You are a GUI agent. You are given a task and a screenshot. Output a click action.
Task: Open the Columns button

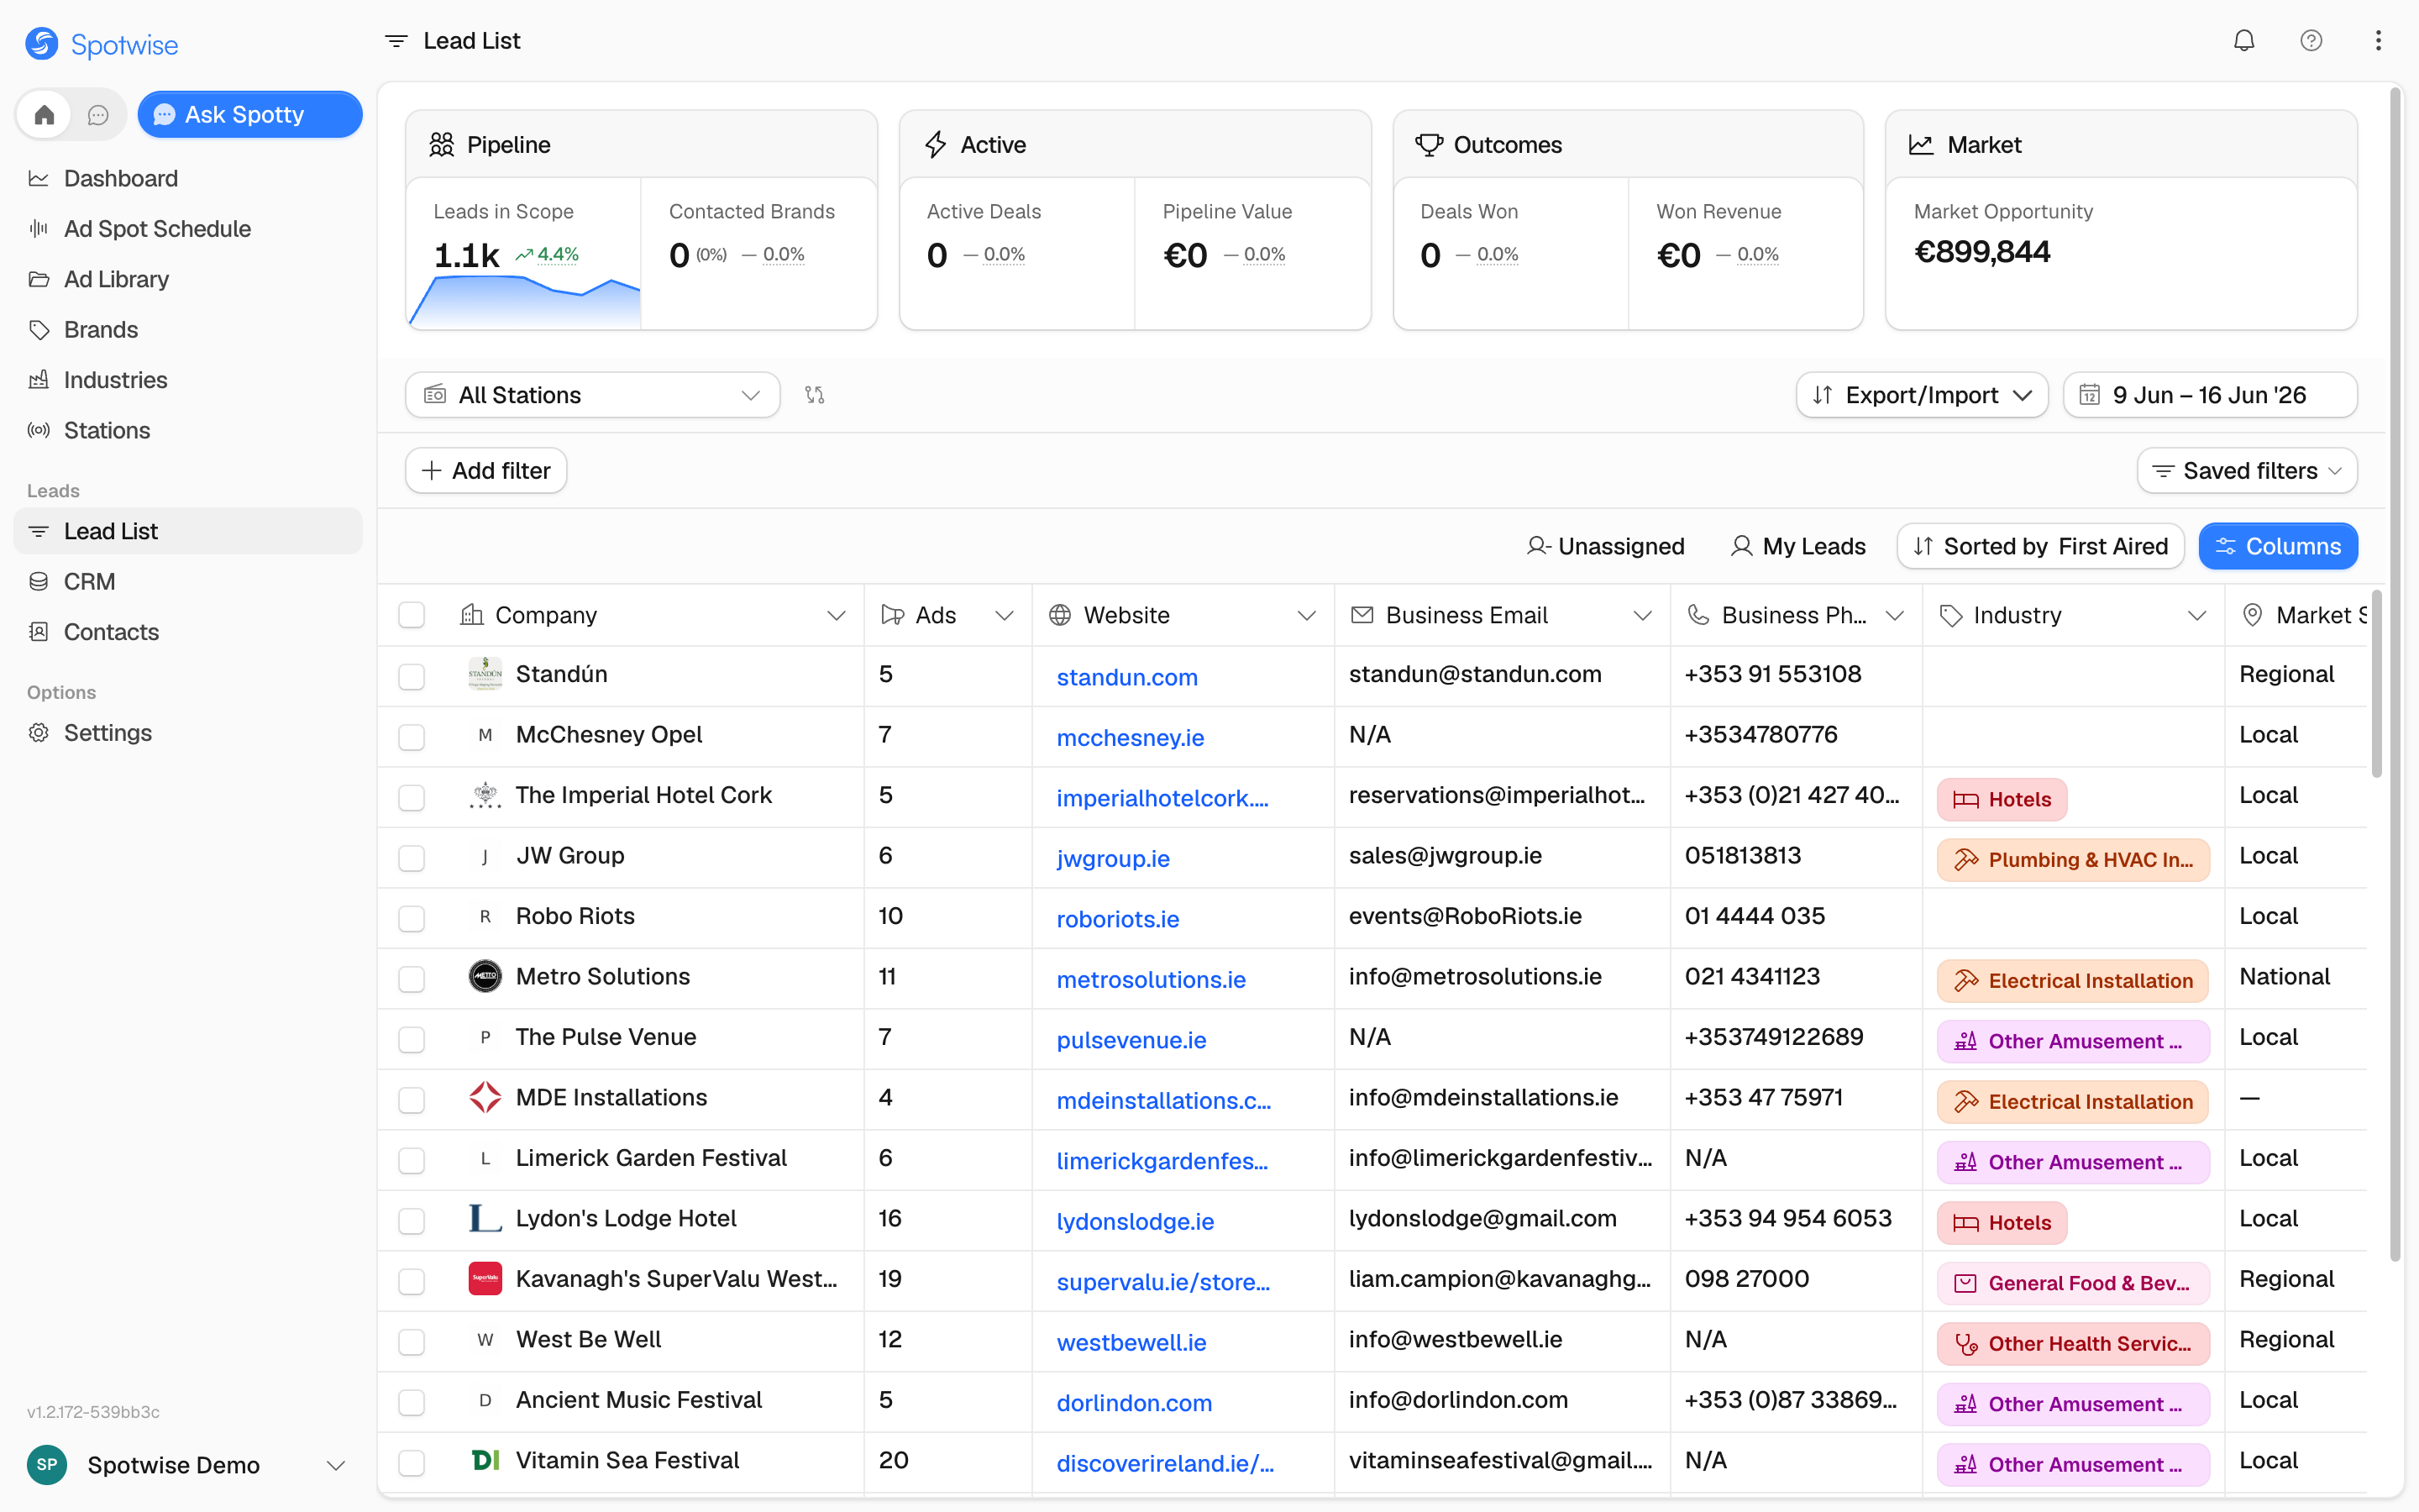pos(2278,547)
